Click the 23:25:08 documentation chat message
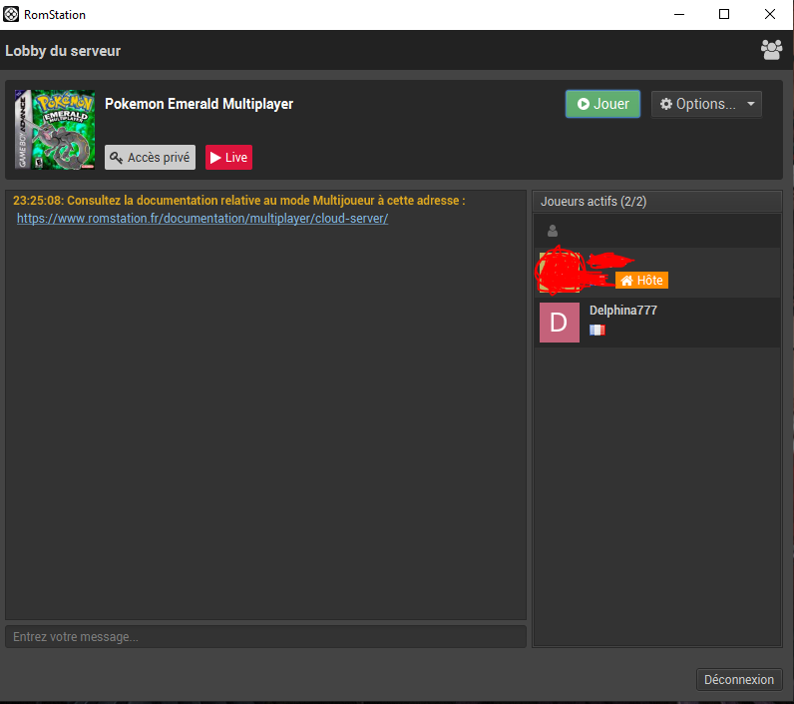This screenshot has height=704, width=794. 239,200
